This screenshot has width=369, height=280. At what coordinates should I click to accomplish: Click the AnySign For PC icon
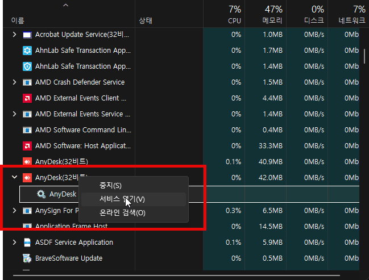tap(27, 211)
